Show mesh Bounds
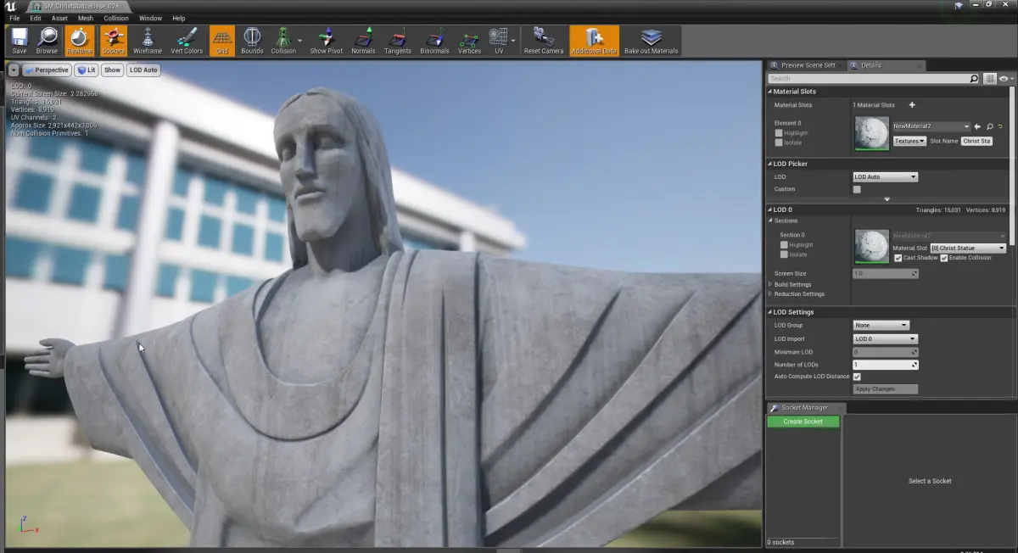Image resolution: width=1018 pixels, height=553 pixels. [252, 41]
